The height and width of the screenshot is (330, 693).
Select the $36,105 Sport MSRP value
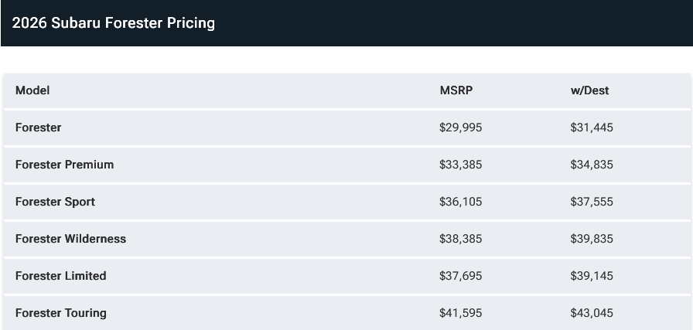(x=460, y=202)
